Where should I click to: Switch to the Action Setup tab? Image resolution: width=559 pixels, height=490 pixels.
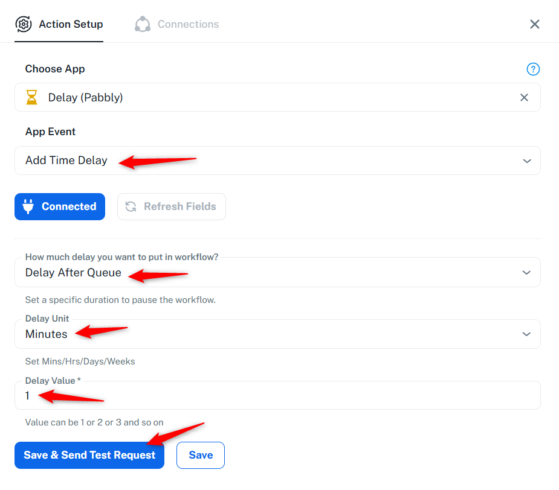tap(59, 24)
